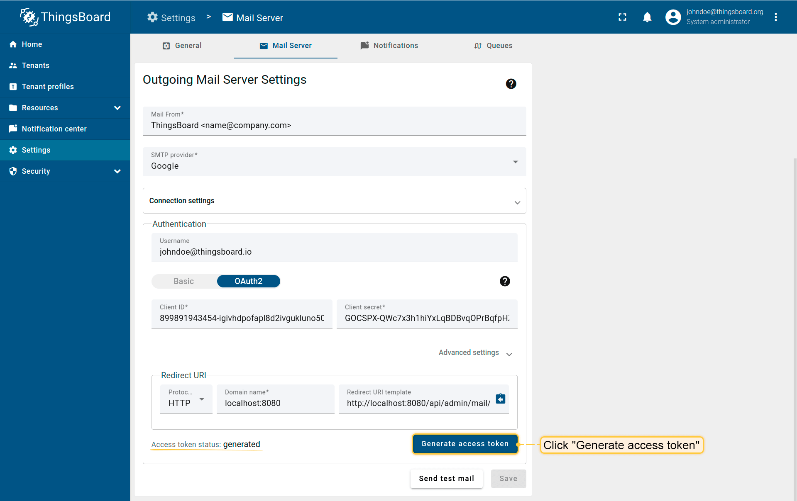Click the fullscreen toggle icon
The width and height of the screenshot is (797, 501).
pos(622,17)
